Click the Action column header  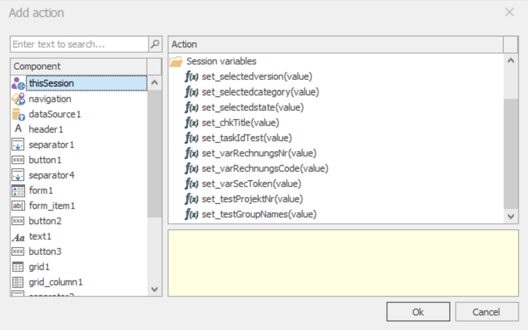[335, 45]
